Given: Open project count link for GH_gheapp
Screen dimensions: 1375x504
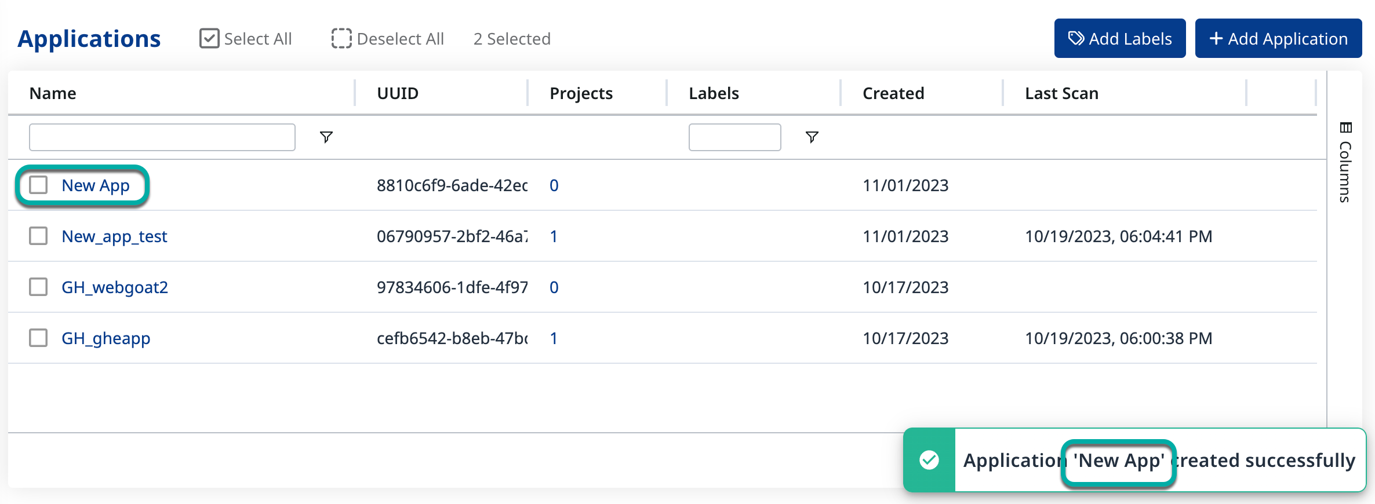Looking at the screenshot, I should pos(554,338).
